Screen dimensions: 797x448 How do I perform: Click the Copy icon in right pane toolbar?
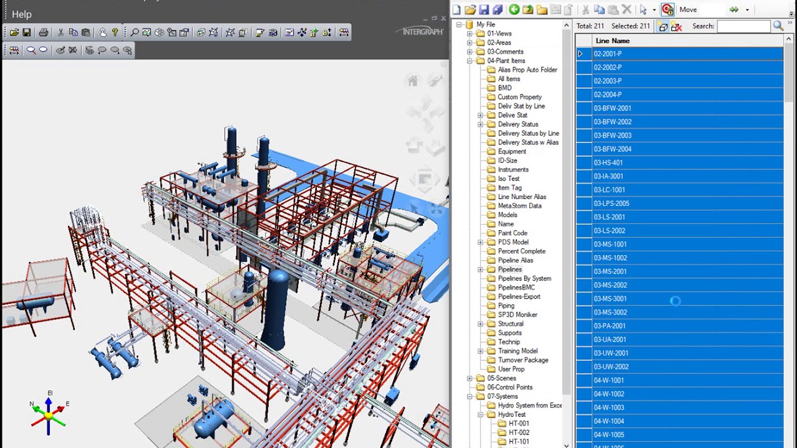(x=599, y=9)
